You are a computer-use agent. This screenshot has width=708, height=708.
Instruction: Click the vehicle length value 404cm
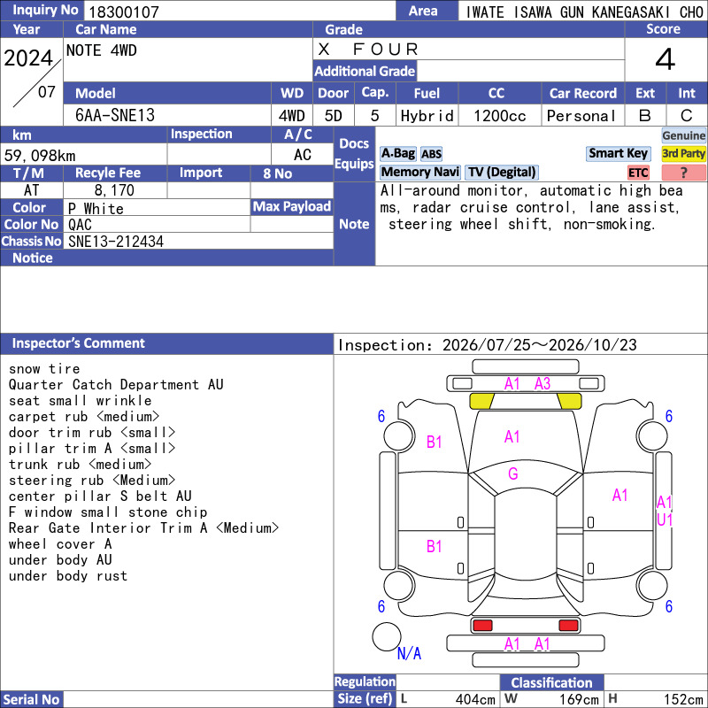(x=475, y=699)
